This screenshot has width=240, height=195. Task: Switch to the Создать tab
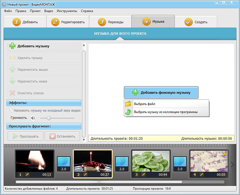196,22
